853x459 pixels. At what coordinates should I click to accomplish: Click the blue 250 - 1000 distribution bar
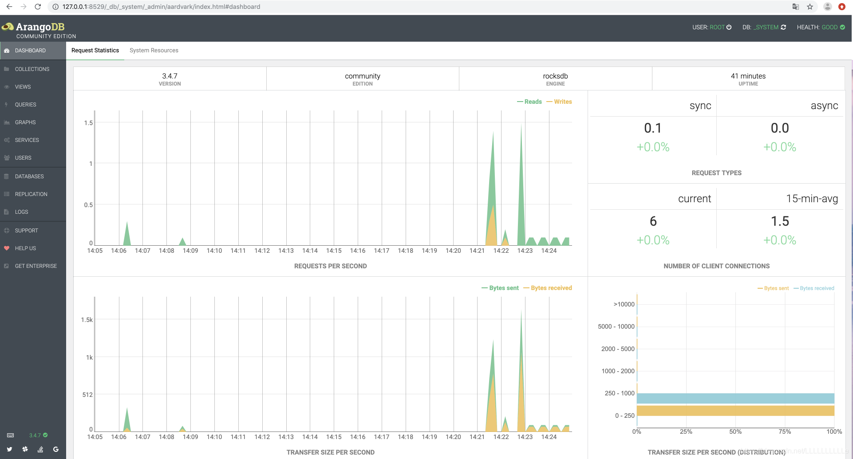[735, 398]
